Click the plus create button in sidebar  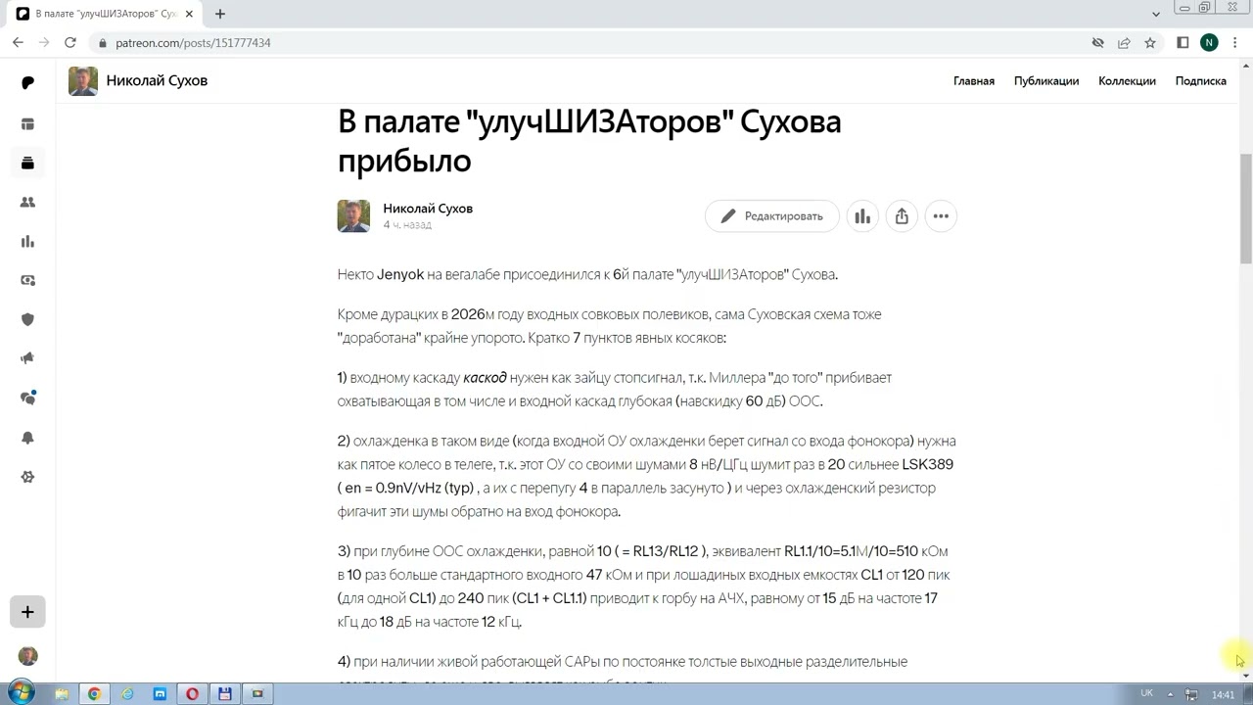(x=27, y=612)
